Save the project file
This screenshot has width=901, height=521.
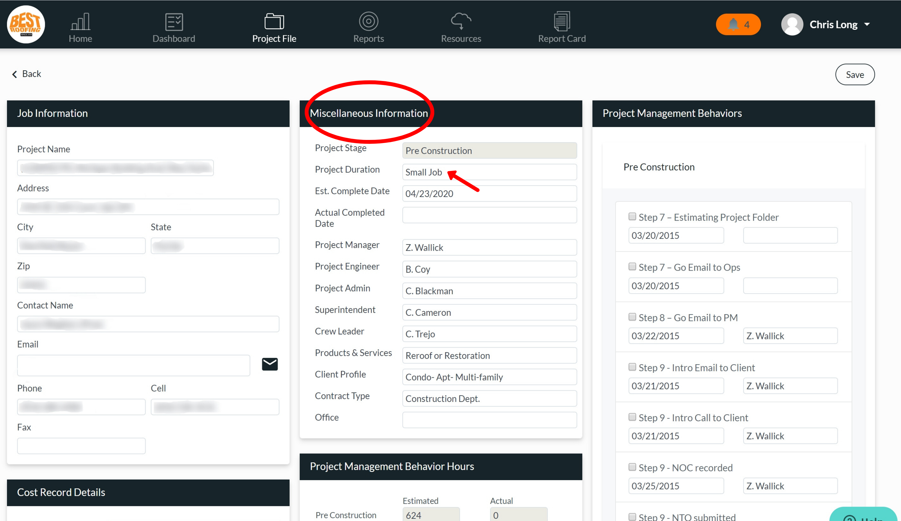(x=855, y=74)
